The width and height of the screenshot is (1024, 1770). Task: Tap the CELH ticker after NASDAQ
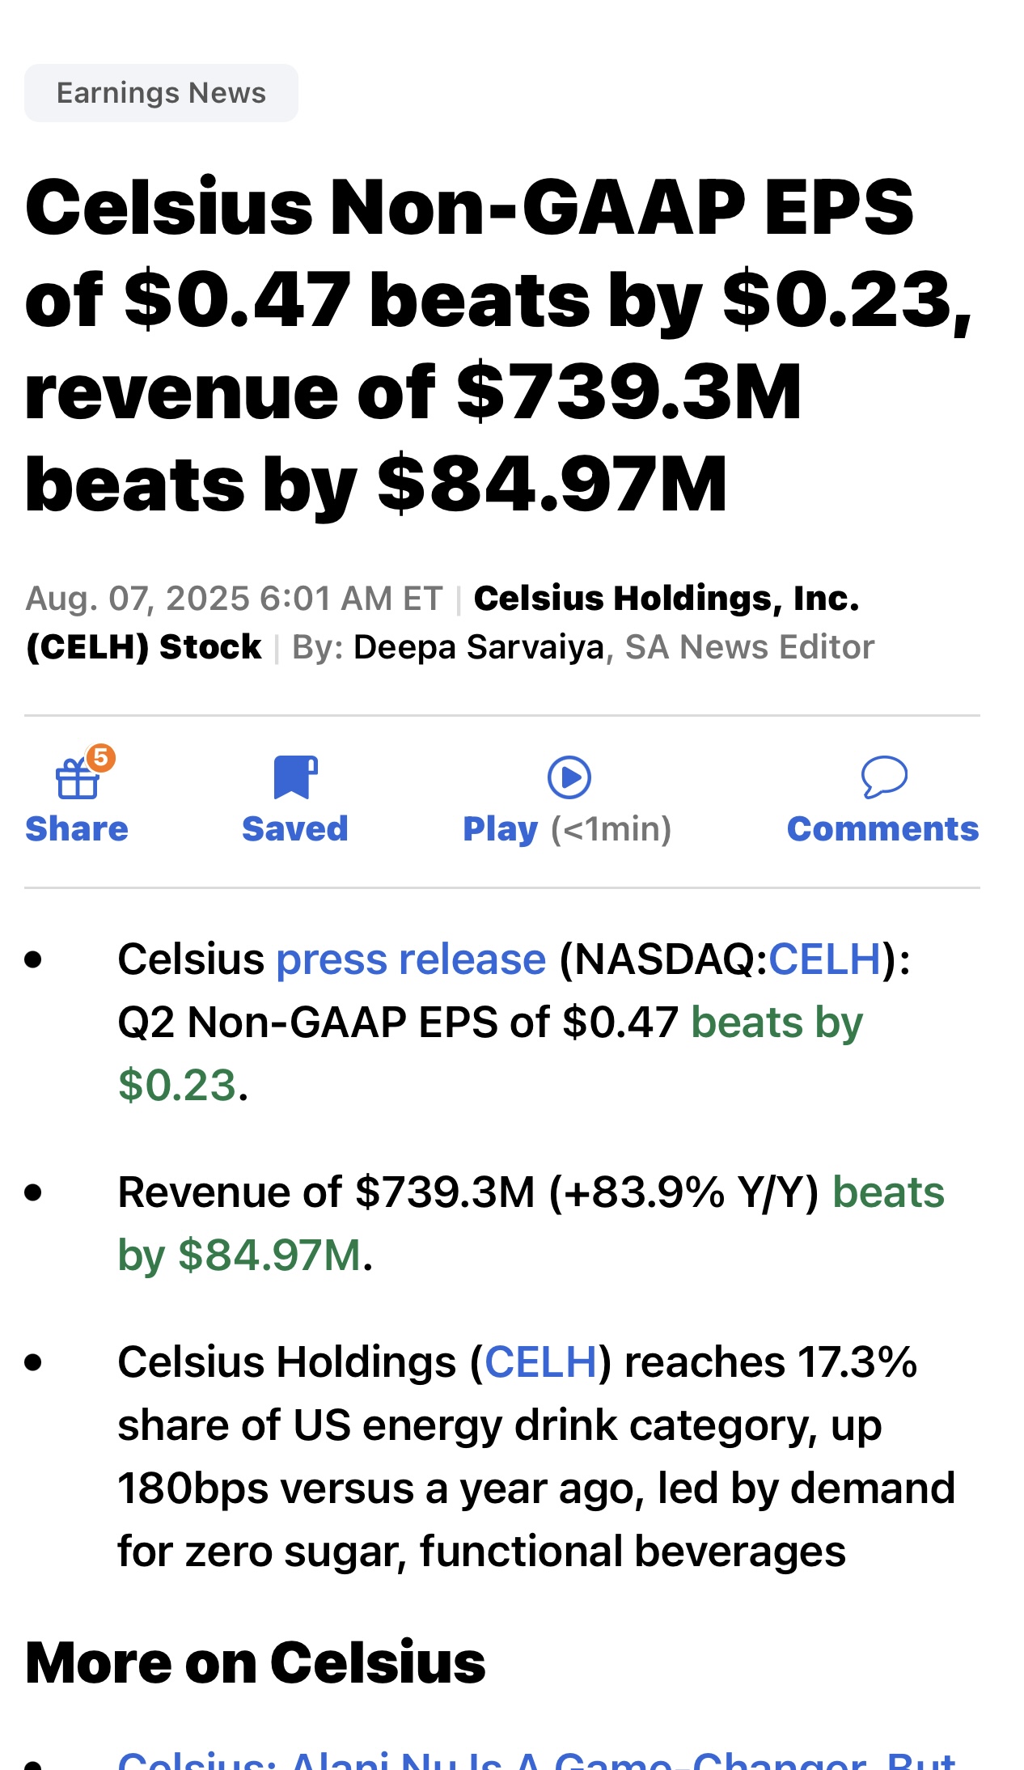tap(825, 959)
